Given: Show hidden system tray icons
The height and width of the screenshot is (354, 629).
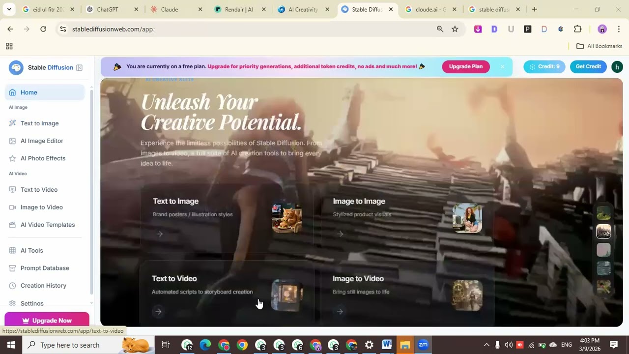Looking at the screenshot, I should tap(486, 345).
